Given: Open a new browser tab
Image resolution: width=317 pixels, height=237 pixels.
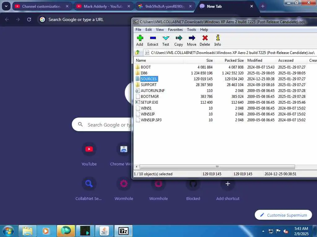Looking at the screenshot, I should pyautogui.click(x=263, y=6).
